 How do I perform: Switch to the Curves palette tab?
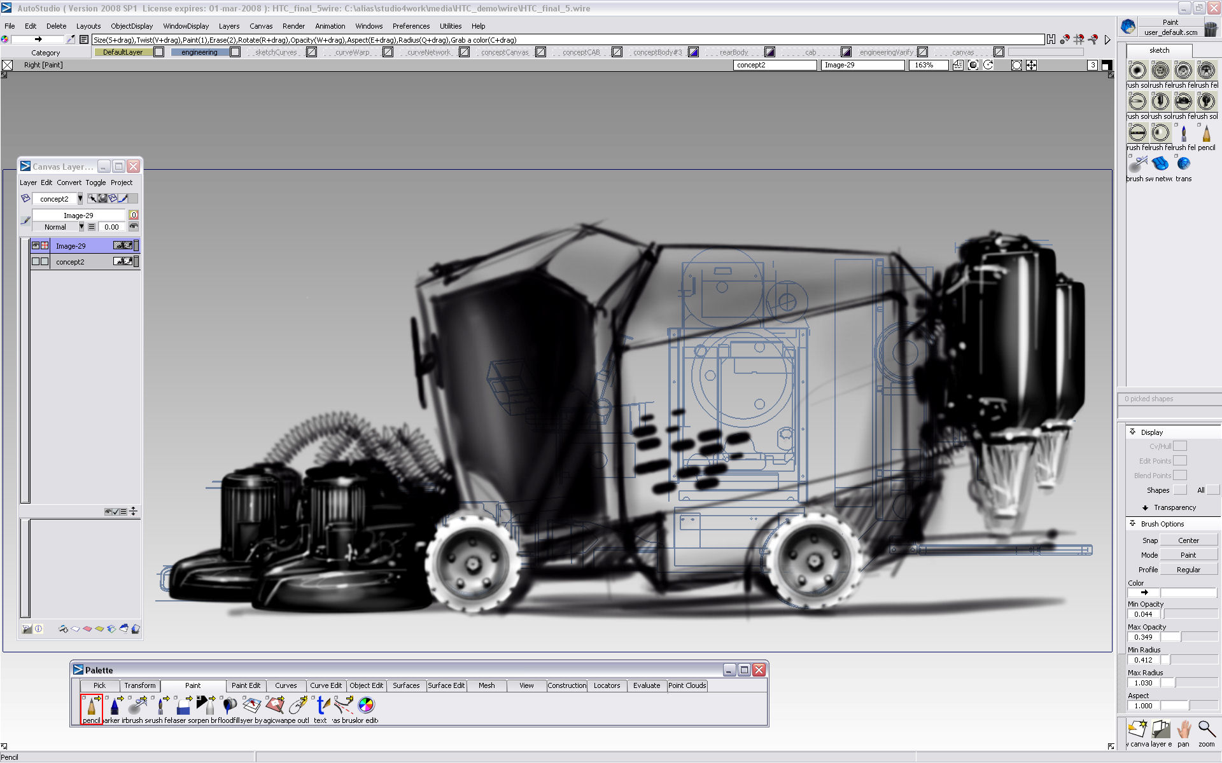[x=286, y=685]
